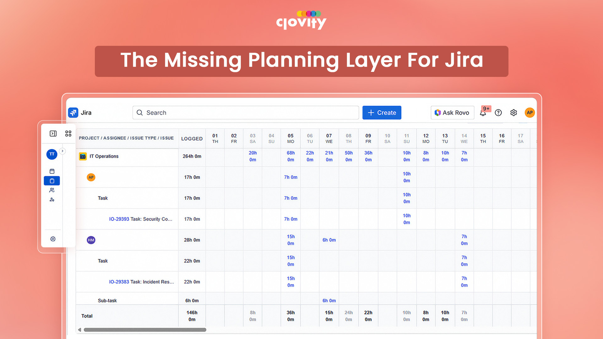Open the app switcher grid icon
The image size is (603, 339).
tap(68, 133)
